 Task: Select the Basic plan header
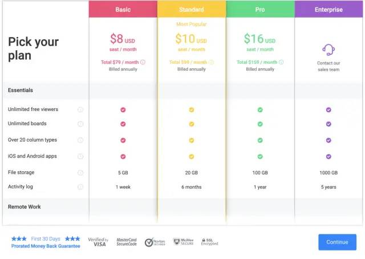[123, 10]
